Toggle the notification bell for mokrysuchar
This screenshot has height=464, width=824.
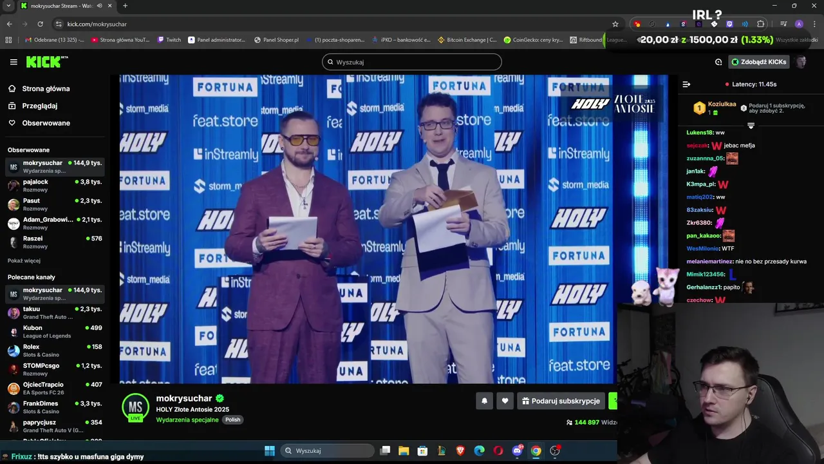484,401
